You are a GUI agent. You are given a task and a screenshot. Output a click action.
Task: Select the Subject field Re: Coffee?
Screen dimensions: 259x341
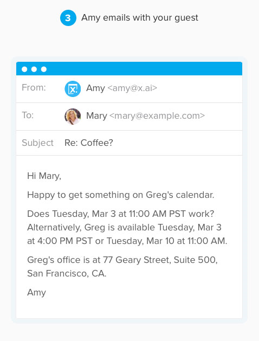[x=89, y=143]
